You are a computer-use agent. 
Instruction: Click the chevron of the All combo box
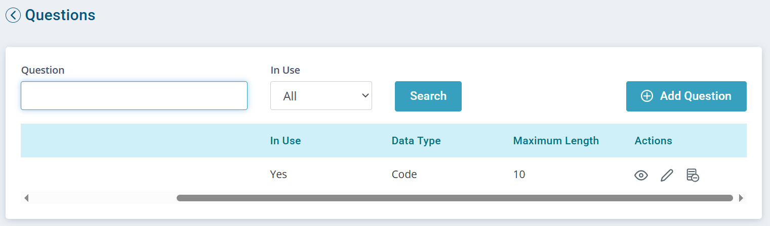(365, 95)
